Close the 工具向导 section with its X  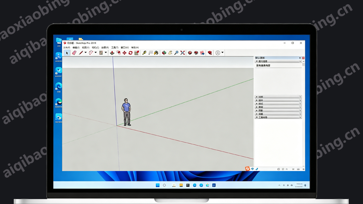coord(300,117)
